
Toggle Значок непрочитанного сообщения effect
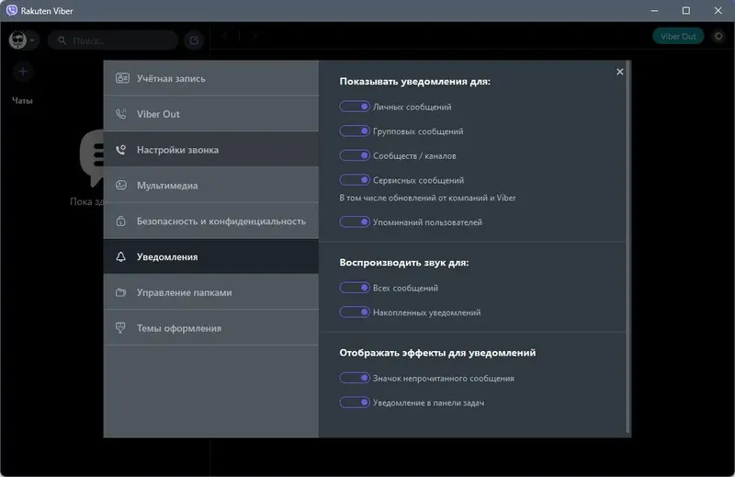[355, 378]
